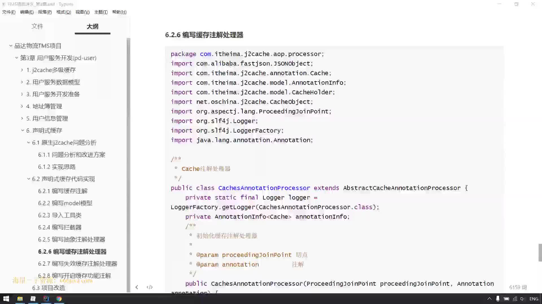Go to 6.3 项目改造 outline item

point(49,288)
